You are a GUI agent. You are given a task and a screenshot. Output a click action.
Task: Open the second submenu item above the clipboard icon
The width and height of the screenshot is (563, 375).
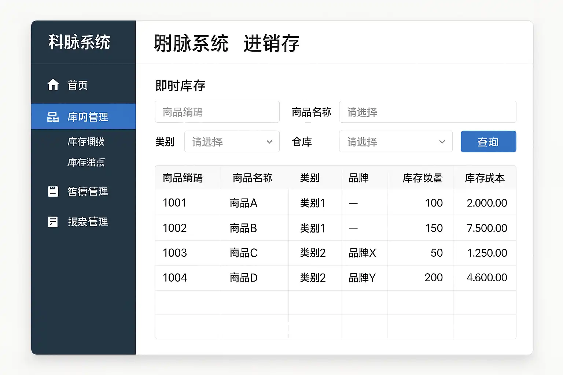tap(86, 162)
